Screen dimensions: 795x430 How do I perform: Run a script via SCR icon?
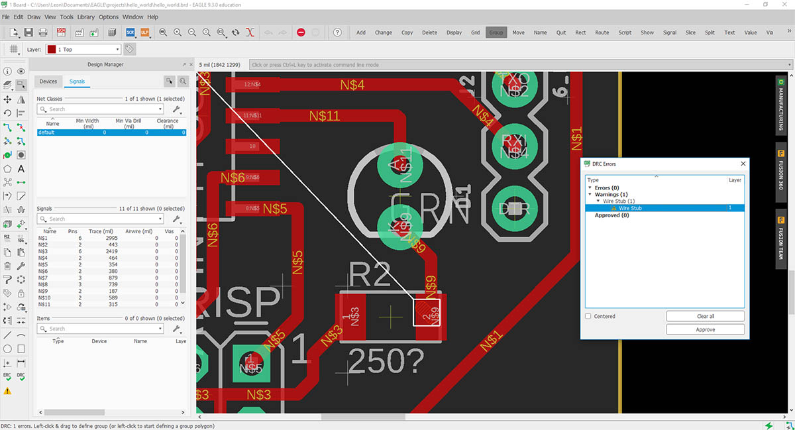point(131,32)
